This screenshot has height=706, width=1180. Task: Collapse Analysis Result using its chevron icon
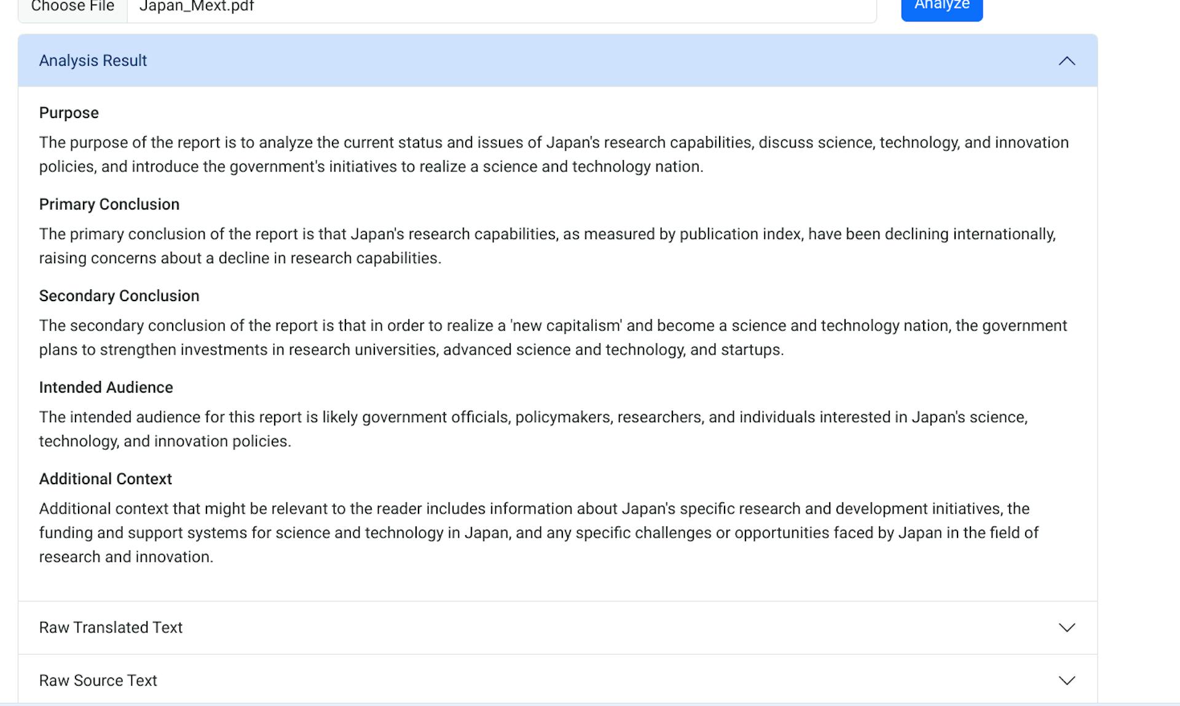pyautogui.click(x=1066, y=61)
